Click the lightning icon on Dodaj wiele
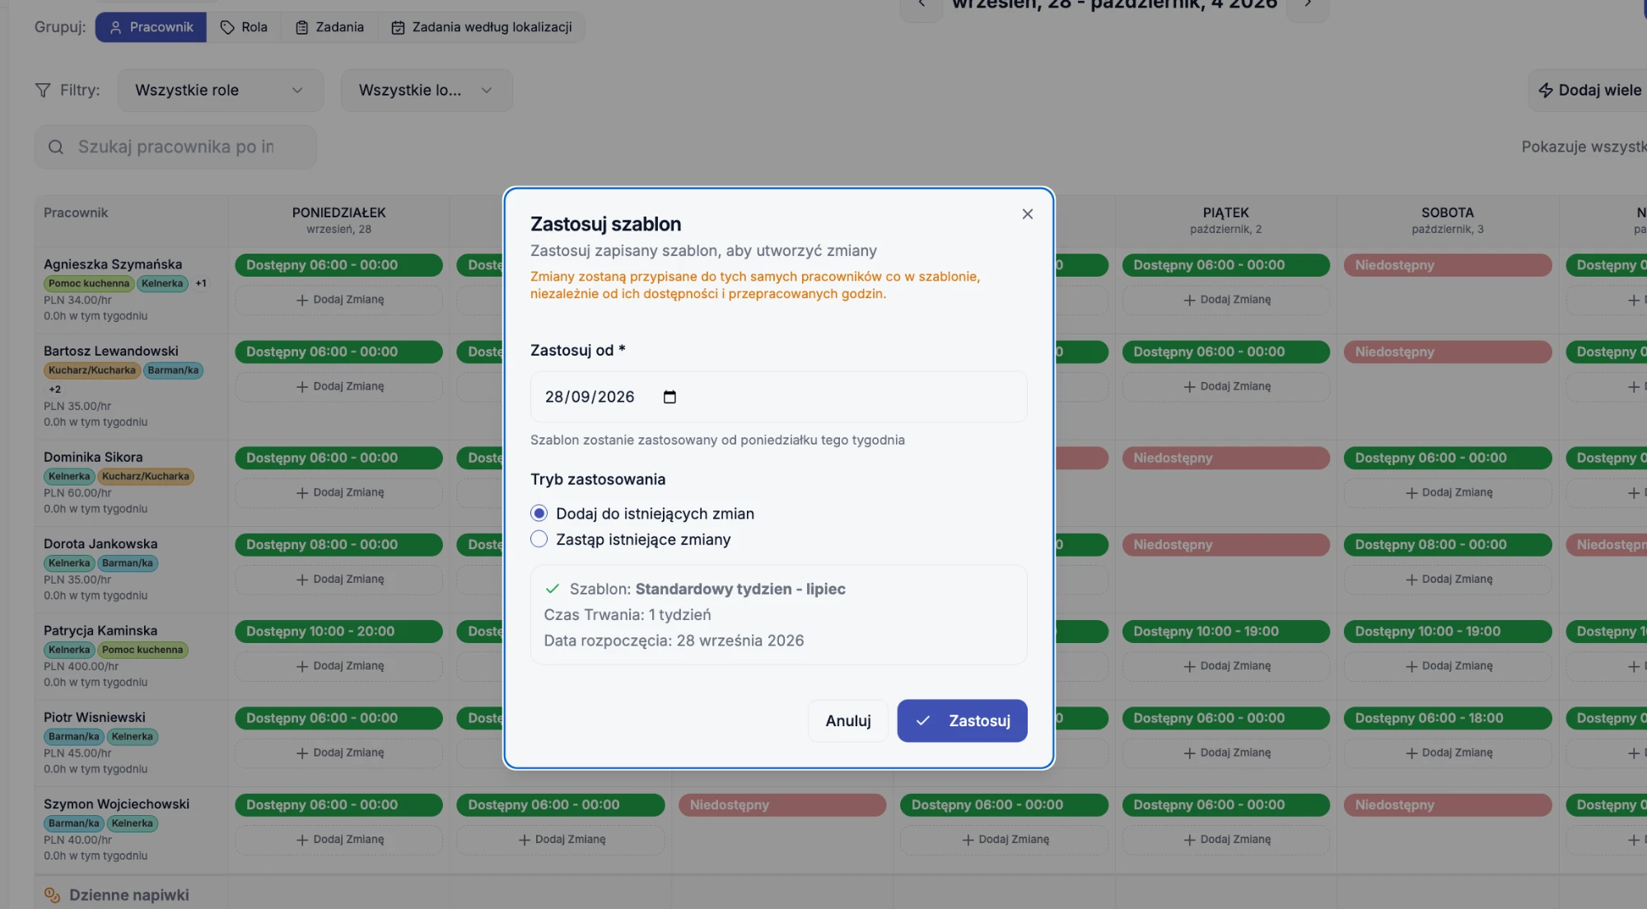 click(x=1546, y=90)
